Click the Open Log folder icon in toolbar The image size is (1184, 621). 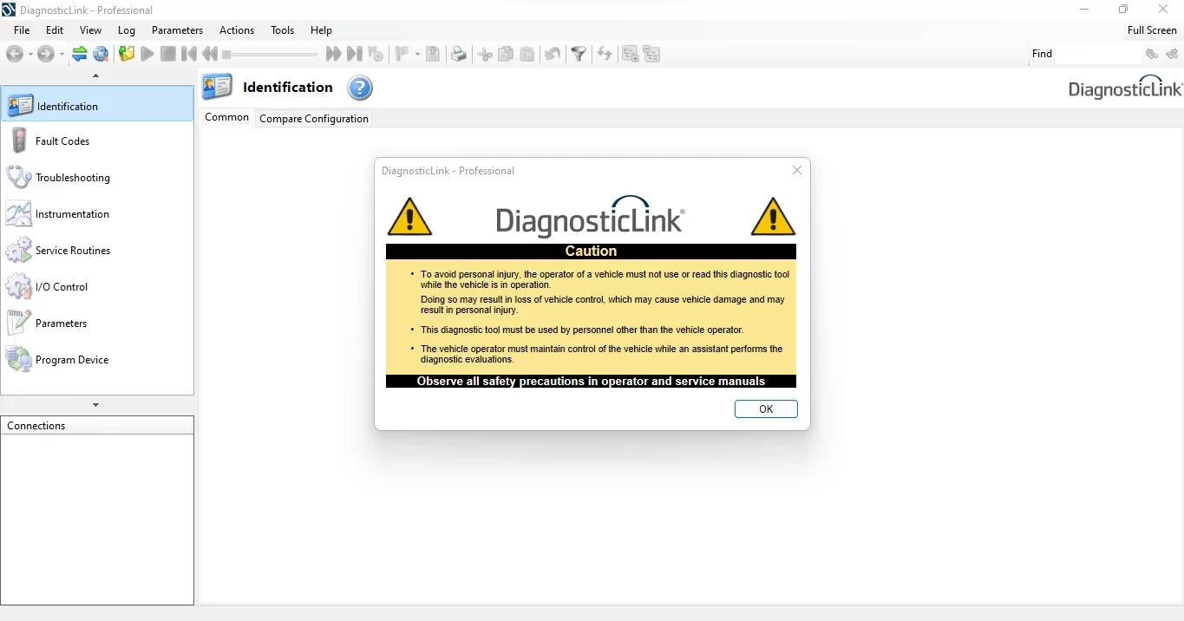[127, 54]
